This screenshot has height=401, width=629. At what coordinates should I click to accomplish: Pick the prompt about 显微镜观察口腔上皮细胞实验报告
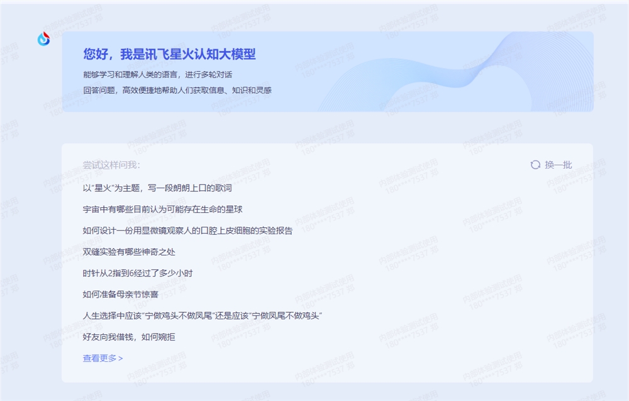(x=187, y=230)
